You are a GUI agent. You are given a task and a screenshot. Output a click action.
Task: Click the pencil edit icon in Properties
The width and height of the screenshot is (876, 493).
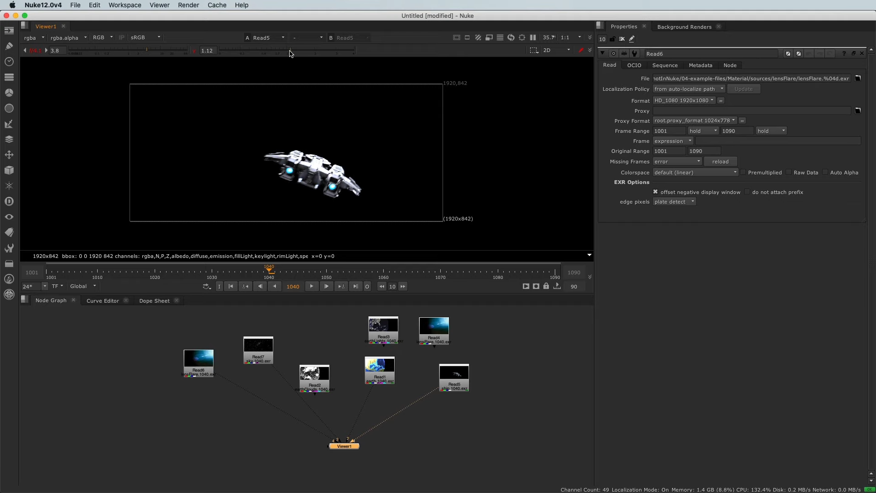click(632, 39)
